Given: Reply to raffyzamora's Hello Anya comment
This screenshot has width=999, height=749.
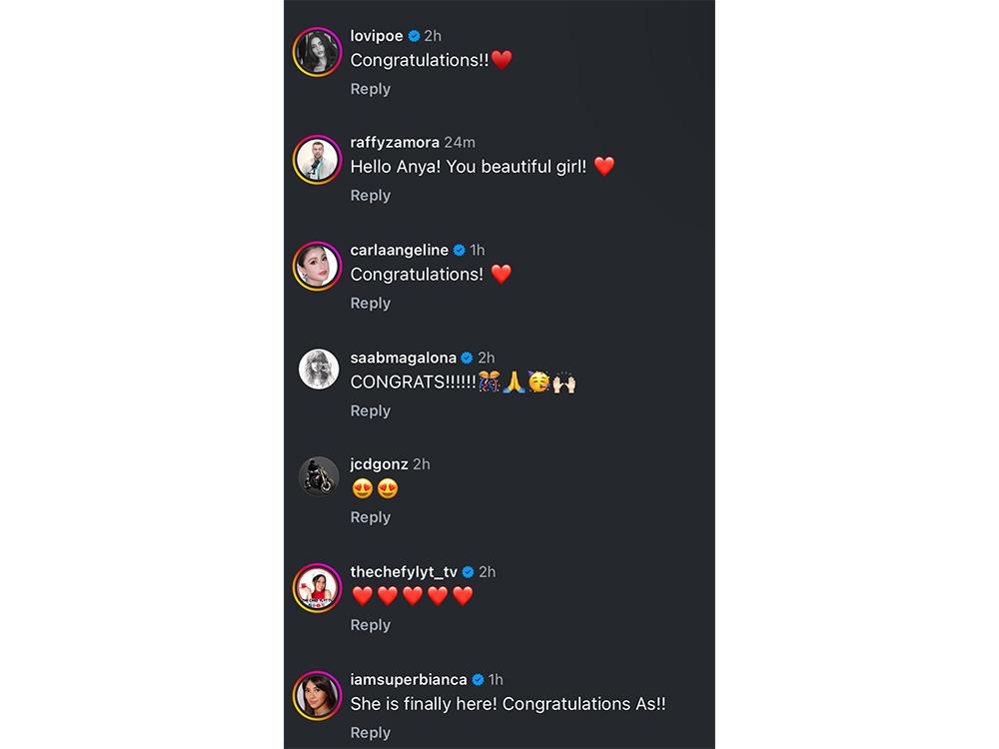Looking at the screenshot, I should click(371, 196).
